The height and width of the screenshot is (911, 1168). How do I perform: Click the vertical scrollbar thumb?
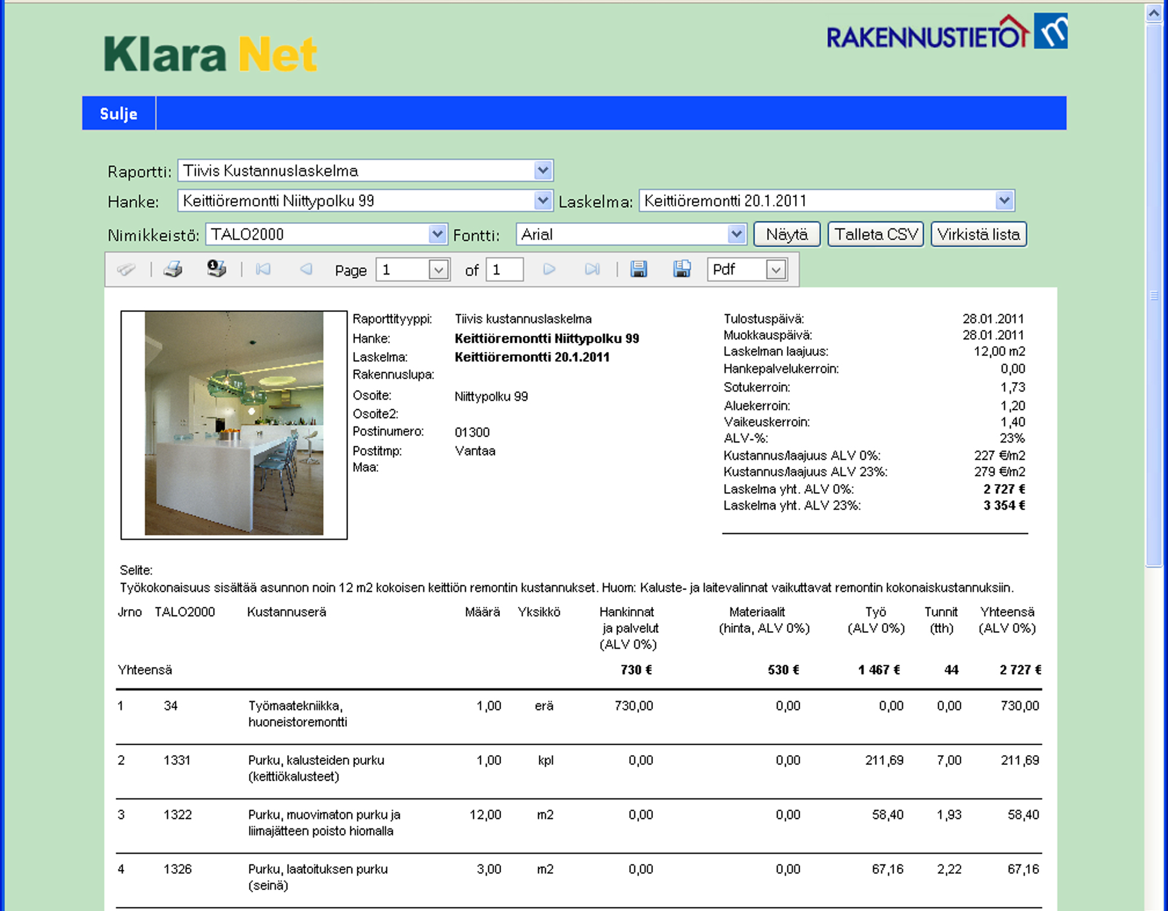pos(1153,294)
